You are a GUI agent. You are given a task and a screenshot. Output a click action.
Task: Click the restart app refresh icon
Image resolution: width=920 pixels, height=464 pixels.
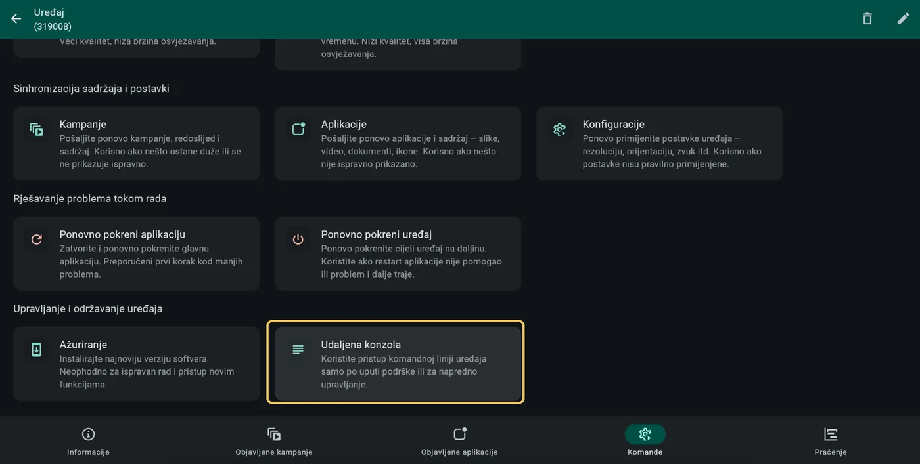[x=36, y=240]
